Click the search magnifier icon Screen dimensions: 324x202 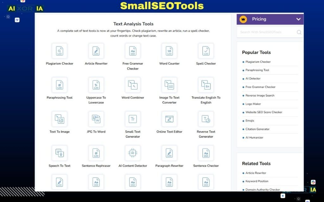pyautogui.click(x=299, y=32)
